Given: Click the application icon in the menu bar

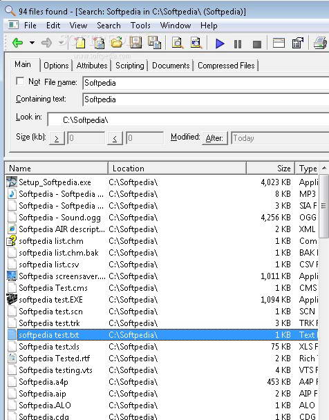Looking at the screenshot, I should [13, 25].
